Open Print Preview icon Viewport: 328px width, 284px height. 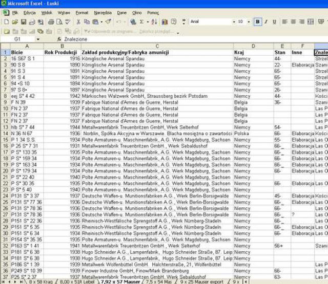tap(59, 21)
